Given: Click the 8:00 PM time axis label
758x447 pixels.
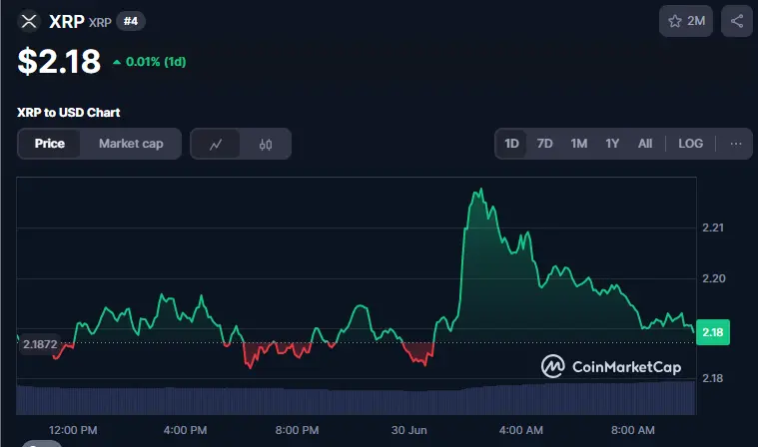Looking at the screenshot, I should coord(297,430).
